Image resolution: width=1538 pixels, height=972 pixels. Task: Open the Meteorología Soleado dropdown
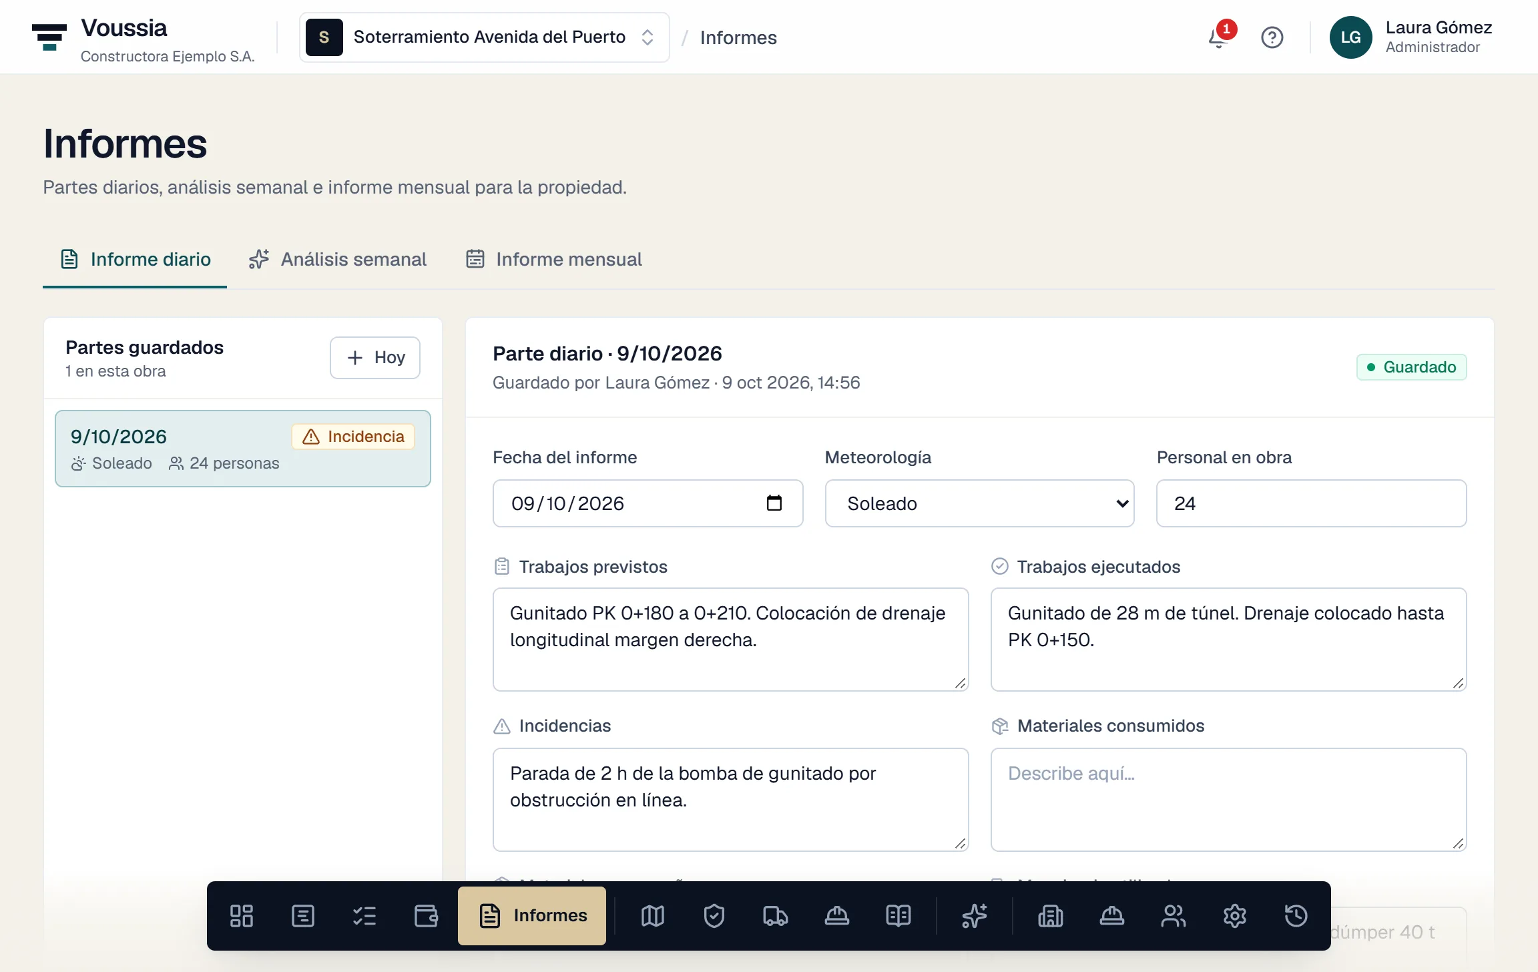979,503
